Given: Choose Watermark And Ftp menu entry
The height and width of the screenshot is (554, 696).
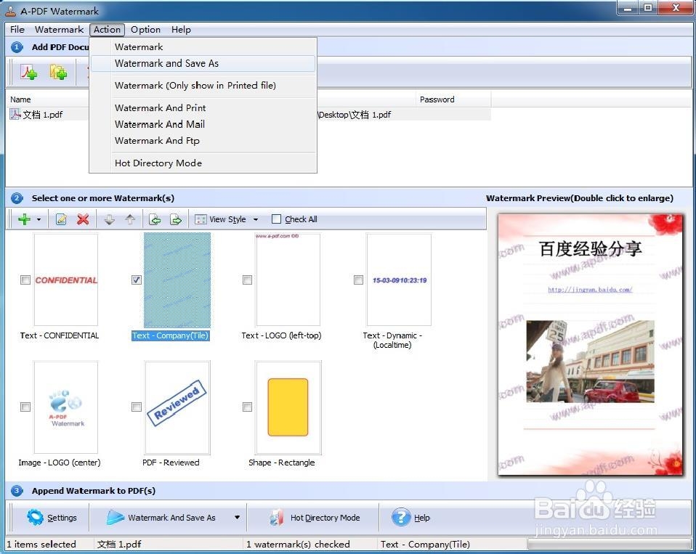Looking at the screenshot, I should 203,141.
